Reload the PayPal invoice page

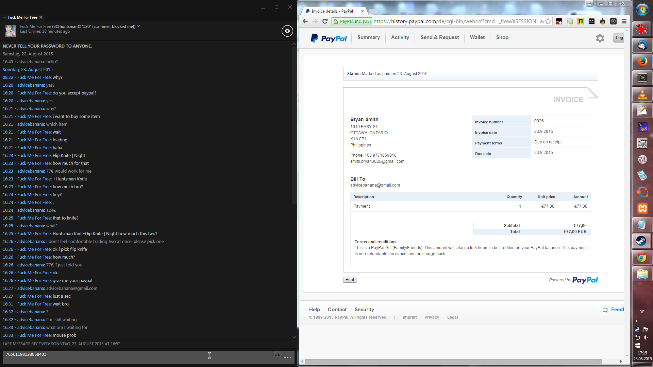pyautogui.click(x=325, y=21)
